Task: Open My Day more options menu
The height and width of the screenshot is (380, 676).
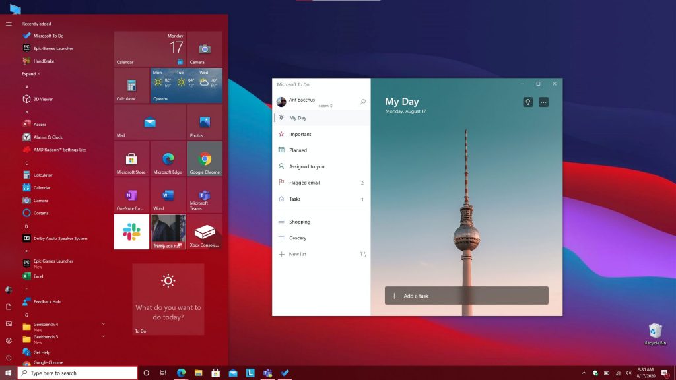Action: (543, 102)
